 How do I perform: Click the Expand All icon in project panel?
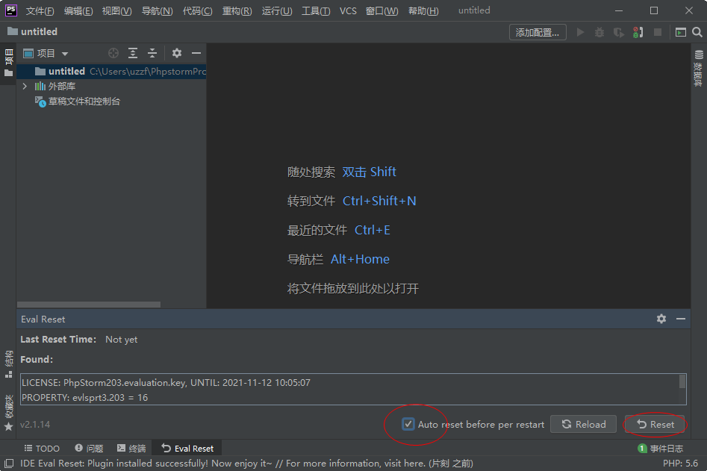[133, 53]
